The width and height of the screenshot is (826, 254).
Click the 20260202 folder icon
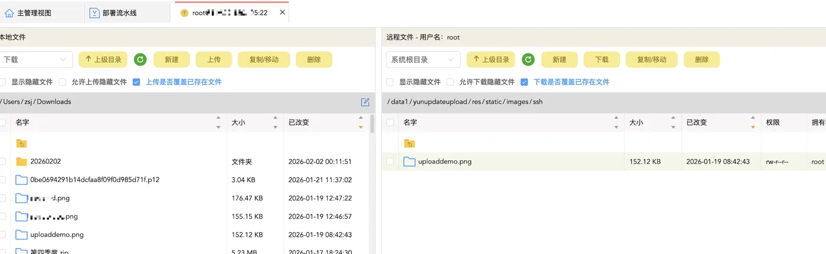pyautogui.click(x=22, y=161)
